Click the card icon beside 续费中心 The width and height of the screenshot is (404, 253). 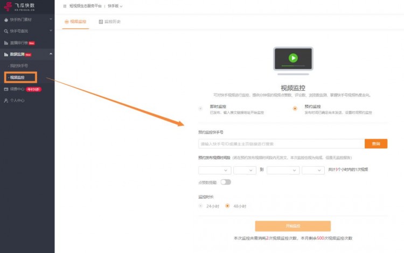[x=6, y=89]
